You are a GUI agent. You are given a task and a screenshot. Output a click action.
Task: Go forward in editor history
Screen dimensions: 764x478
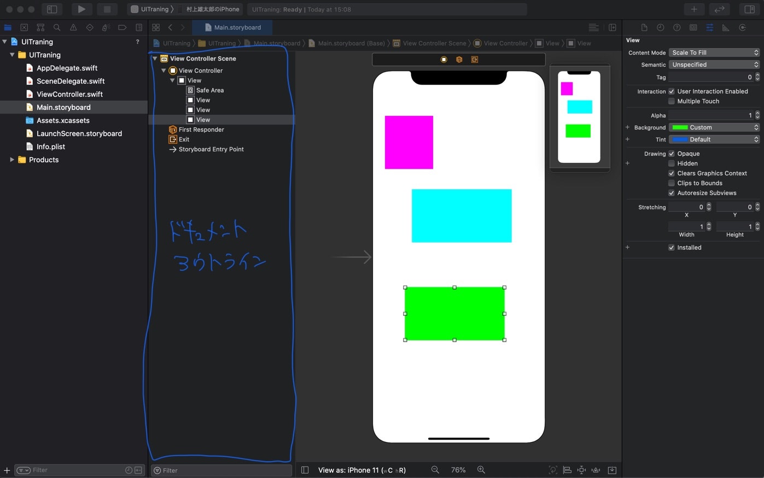point(183,27)
